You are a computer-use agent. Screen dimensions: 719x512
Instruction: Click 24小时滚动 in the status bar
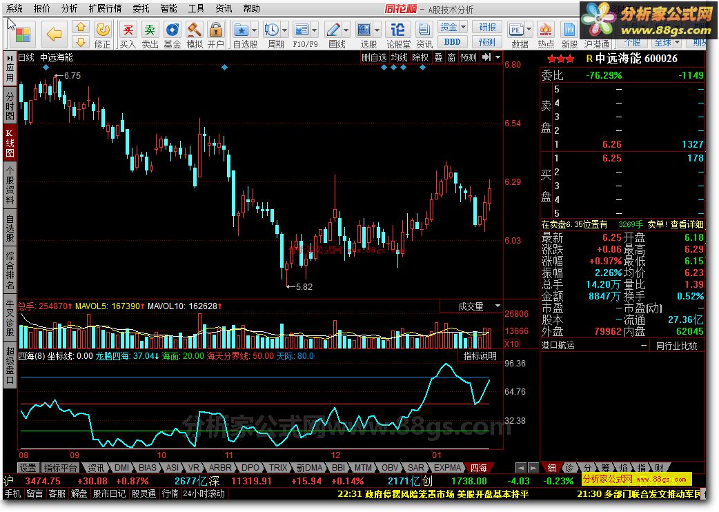click(x=204, y=494)
